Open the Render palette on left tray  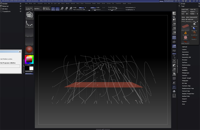[x=5, y=4]
